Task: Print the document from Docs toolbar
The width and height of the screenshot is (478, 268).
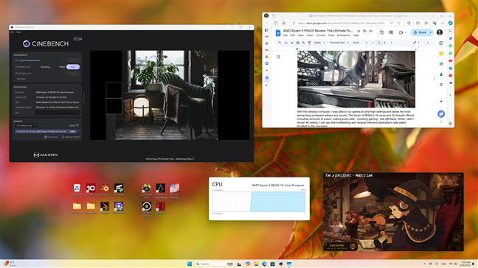Action: coord(298,43)
